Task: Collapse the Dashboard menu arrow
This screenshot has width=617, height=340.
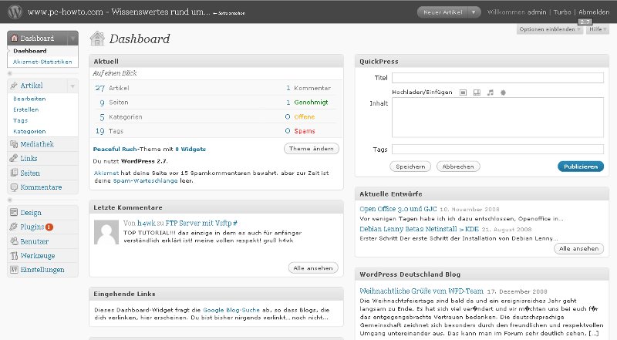Action: pos(72,39)
